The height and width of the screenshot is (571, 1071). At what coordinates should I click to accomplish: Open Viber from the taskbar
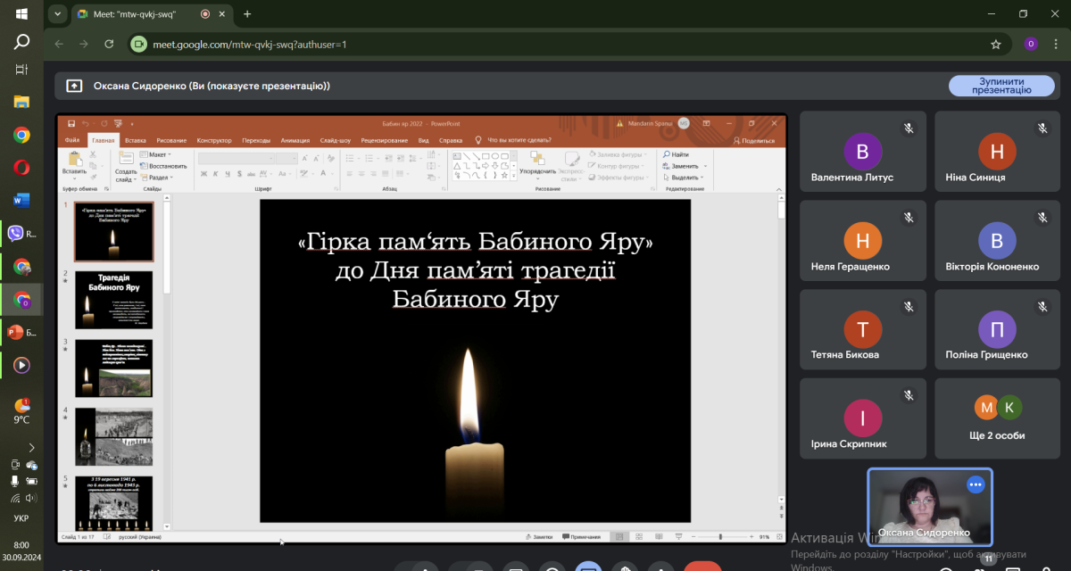click(20, 234)
